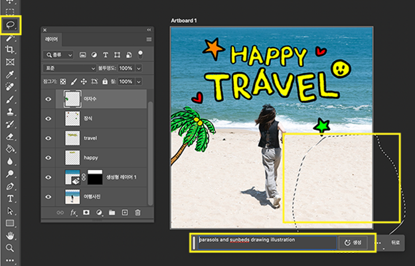Select the Crop tool
The image size is (415, 266).
tap(11, 50)
